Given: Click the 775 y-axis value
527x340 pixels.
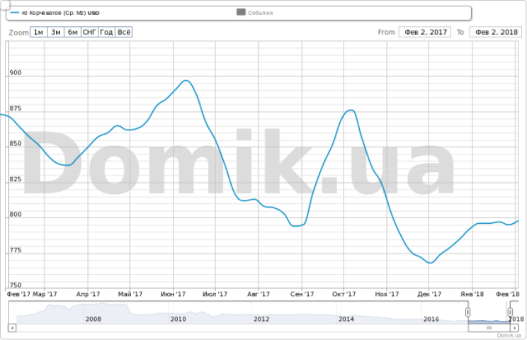Looking at the screenshot, I should 15,250.
